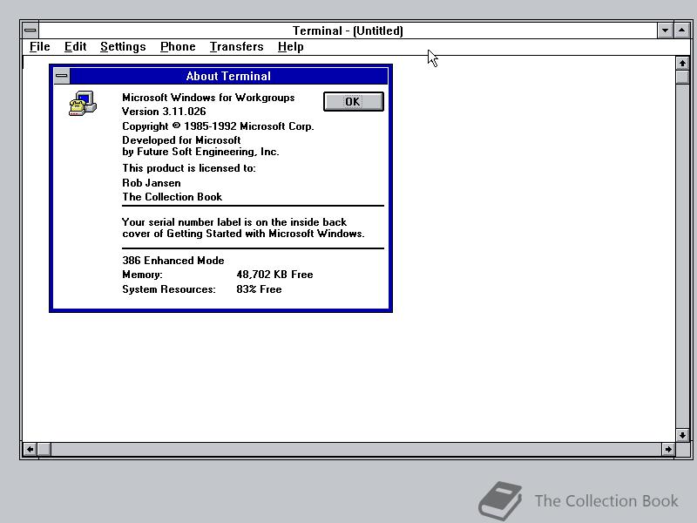Click the '386 Enhanced Mode' text
The height and width of the screenshot is (523, 697).
tap(173, 260)
